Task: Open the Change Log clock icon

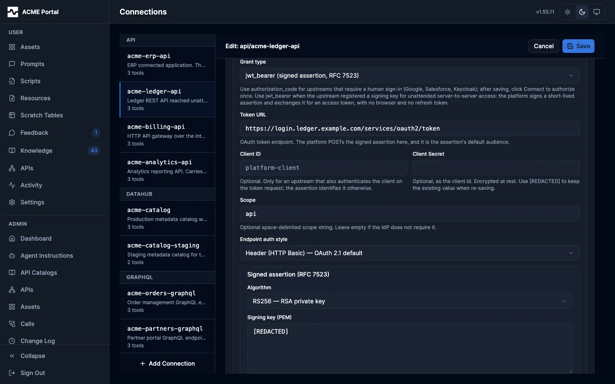Action: (12, 341)
